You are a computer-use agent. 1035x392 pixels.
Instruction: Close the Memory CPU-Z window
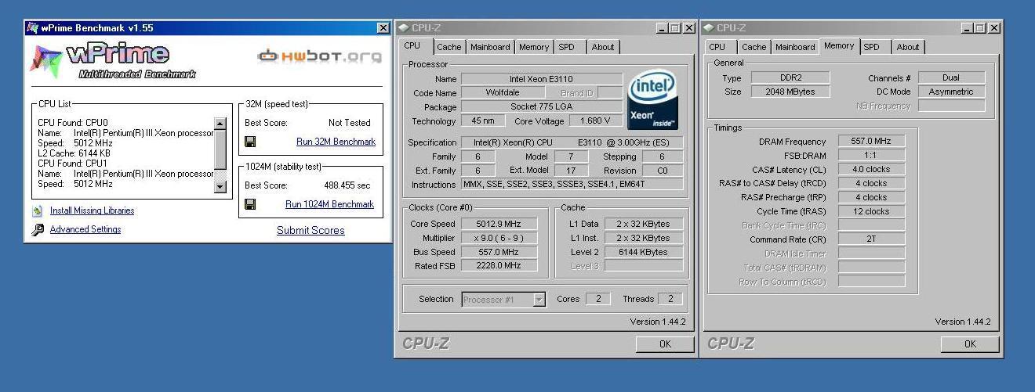click(x=993, y=28)
